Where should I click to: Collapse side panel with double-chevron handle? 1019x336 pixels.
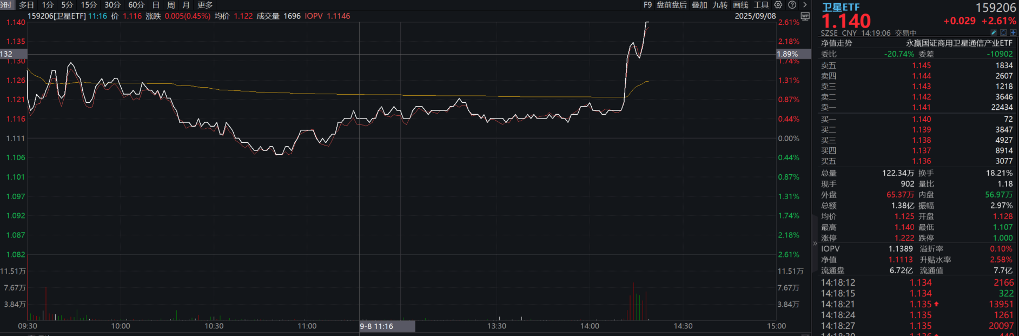(x=815, y=243)
